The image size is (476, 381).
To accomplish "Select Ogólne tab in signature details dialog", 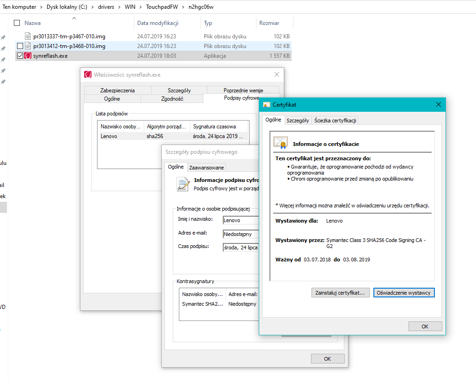I will pyautogui.click(x=176, y=167).
